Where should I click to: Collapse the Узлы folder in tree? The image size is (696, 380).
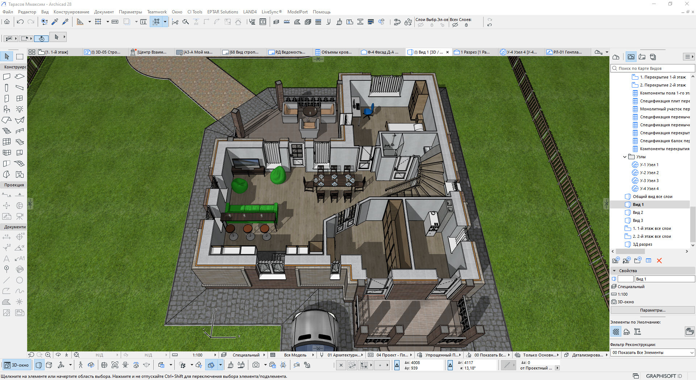tap(625, 157)
